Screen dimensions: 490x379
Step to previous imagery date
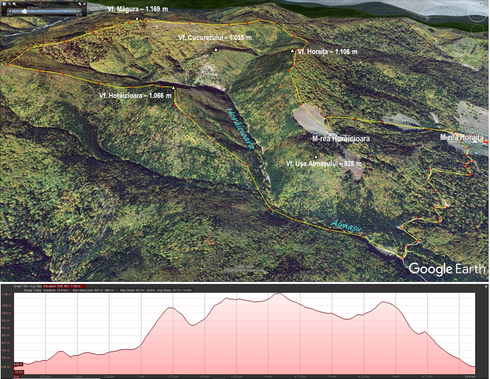(x=9, y=11)
